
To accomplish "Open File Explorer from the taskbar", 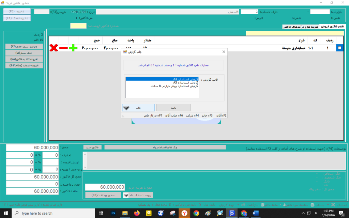I will [x=125, y=213].
